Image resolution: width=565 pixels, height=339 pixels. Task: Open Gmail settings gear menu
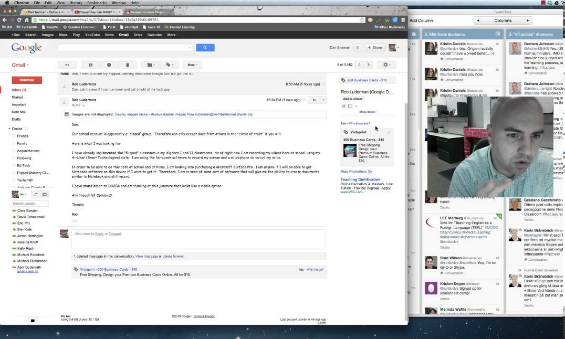386,65
